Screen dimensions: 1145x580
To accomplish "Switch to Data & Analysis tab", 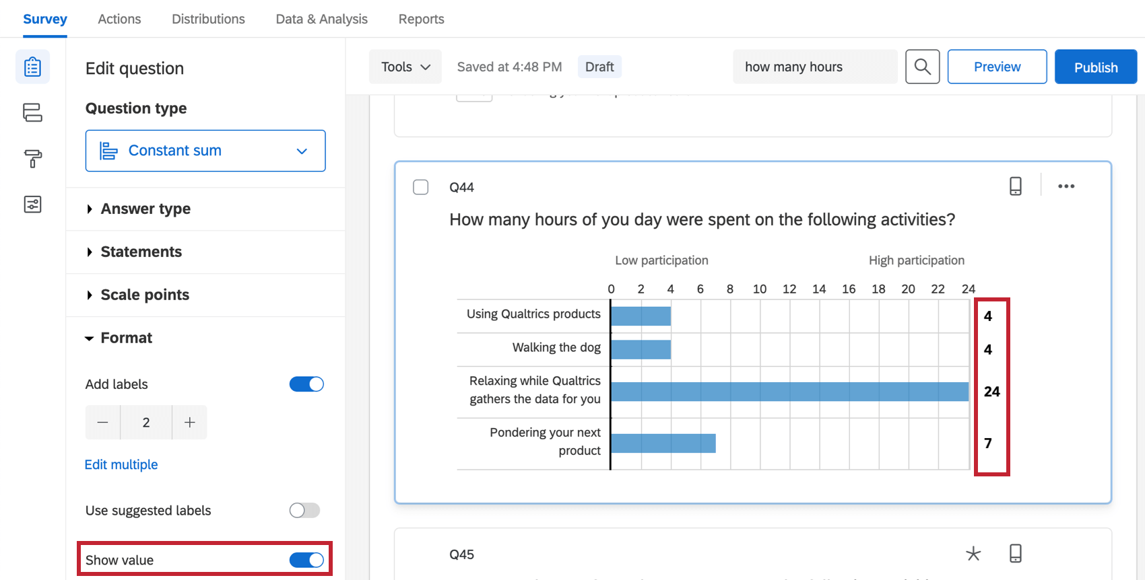I will click(x=321, y=19).
